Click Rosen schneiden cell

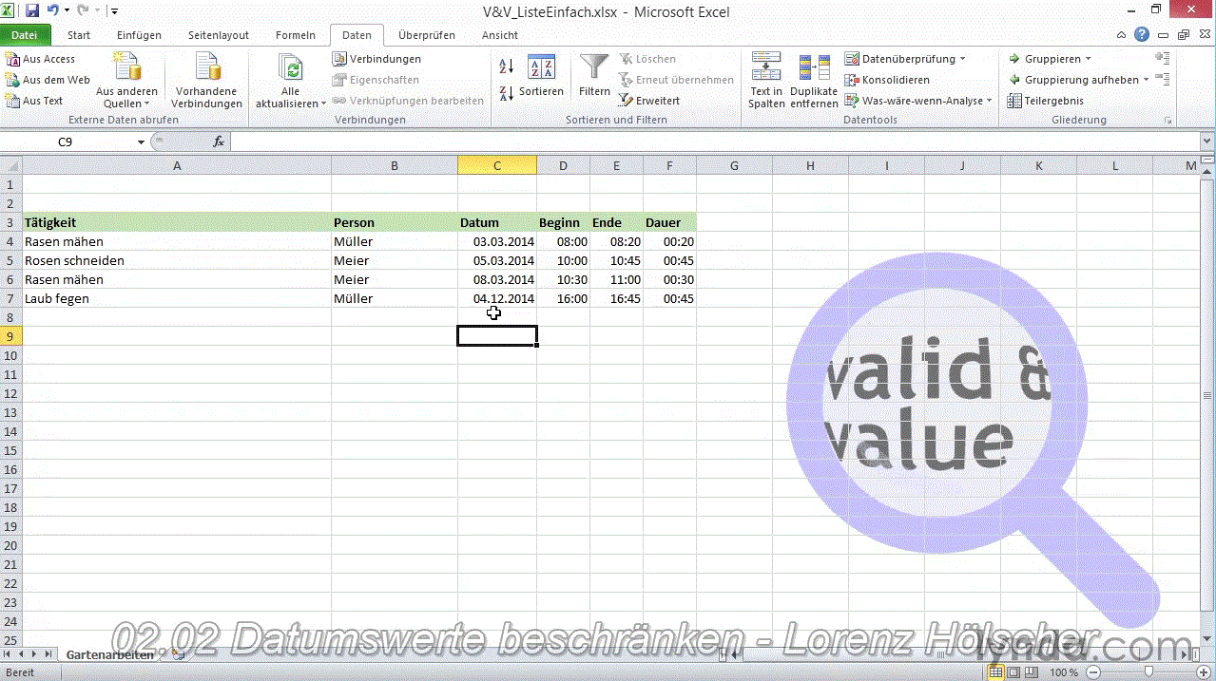click(x=177, y=260)
